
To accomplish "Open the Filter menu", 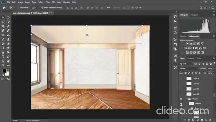I will point(48,2).
